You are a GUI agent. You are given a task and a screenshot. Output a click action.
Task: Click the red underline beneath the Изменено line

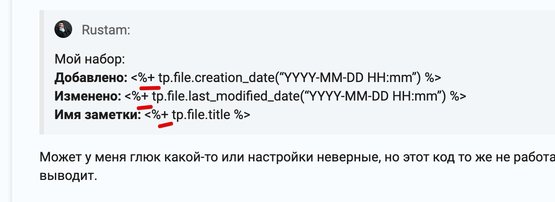coord(145,106)
